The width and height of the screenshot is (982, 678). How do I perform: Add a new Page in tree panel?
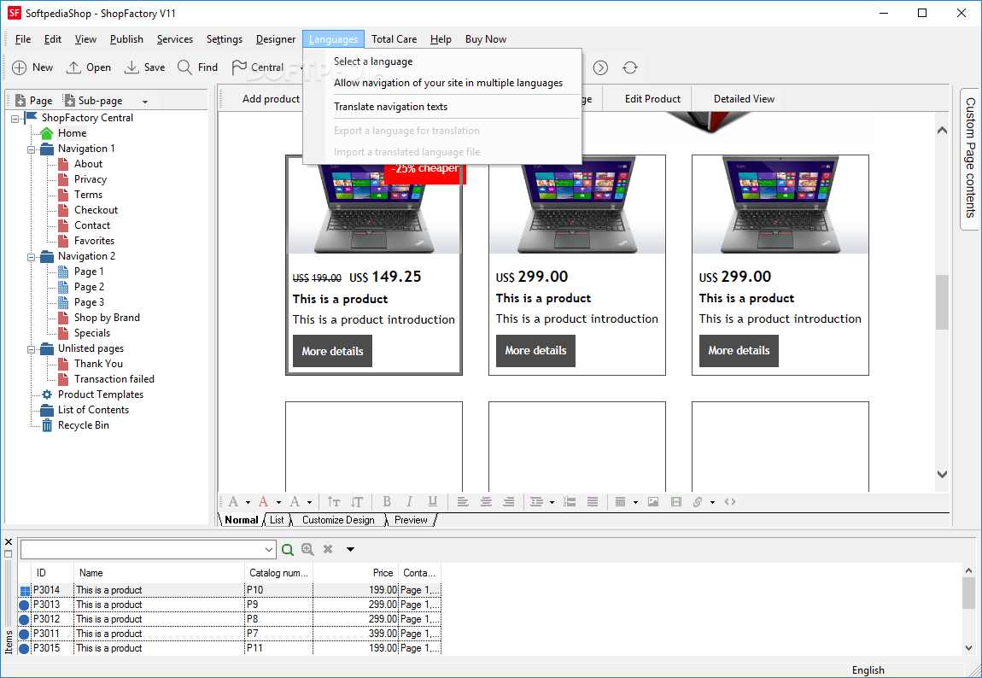(x=34, y=101)
